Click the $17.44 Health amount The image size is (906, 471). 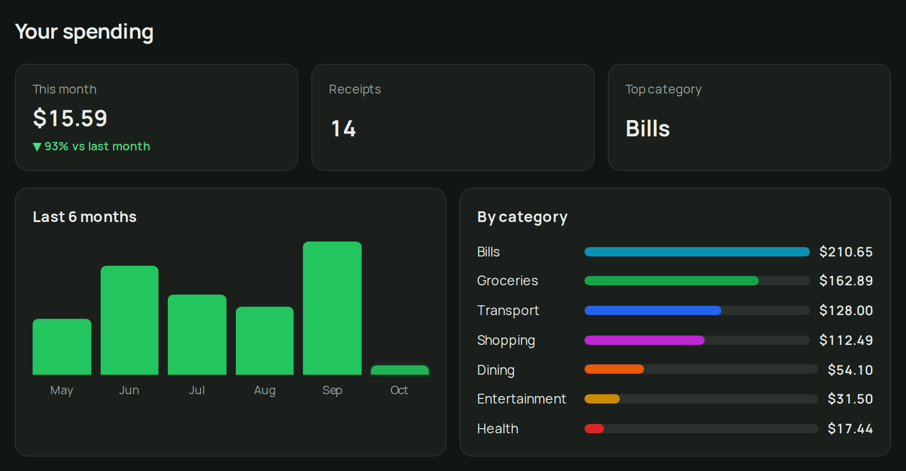point(850,429)
